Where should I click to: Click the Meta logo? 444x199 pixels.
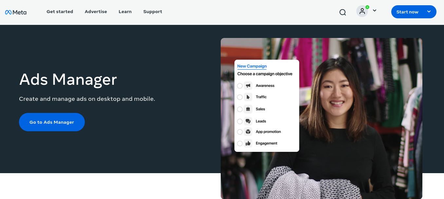[x=16, y=12]
